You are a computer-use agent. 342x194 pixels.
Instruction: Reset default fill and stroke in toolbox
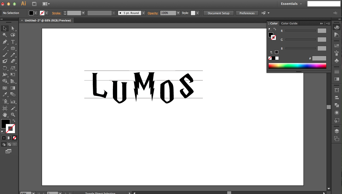click(x=2, y=132)
